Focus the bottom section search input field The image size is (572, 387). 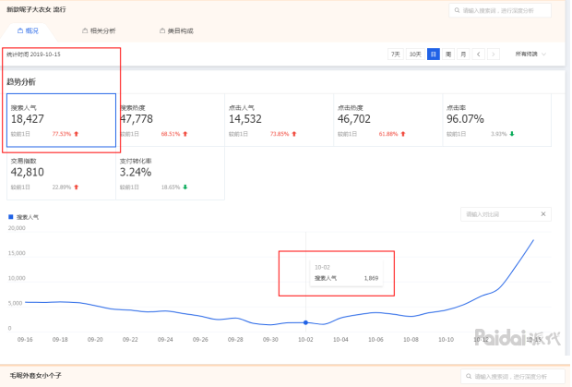point(513,377)
